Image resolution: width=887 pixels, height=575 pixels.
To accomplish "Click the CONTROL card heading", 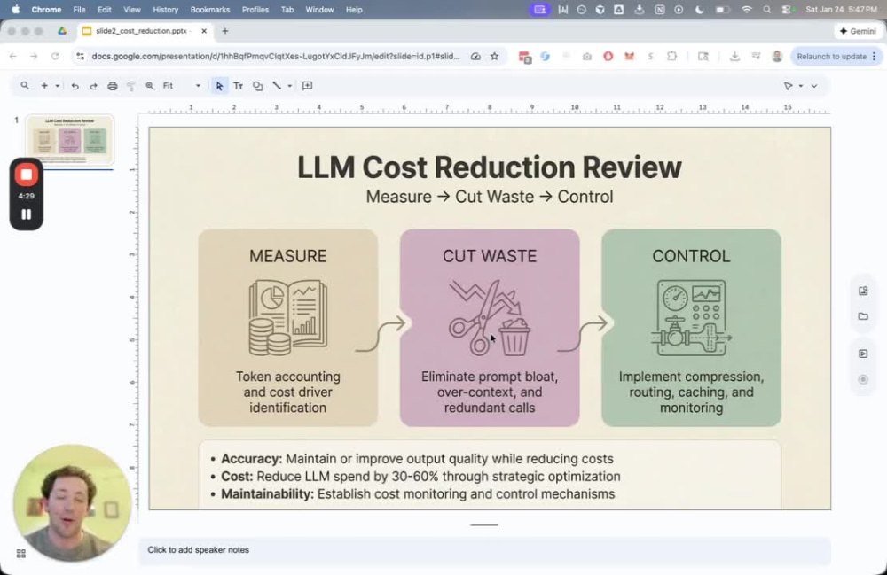I will click(691, 256).
